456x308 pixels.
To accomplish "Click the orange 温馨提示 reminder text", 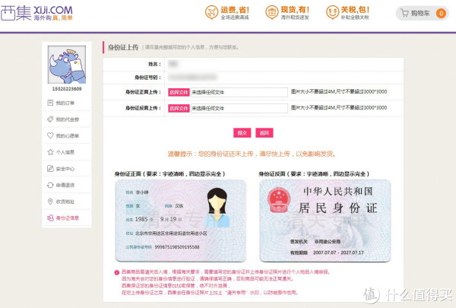I will 252,154.
